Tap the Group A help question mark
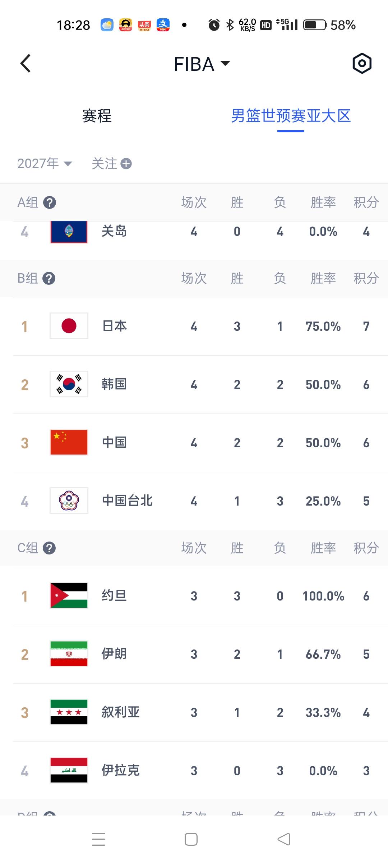The width and height of the screenshot is (388, 863). click(x=50, y=203)
